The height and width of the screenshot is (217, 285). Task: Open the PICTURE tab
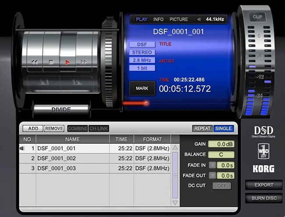178,19
